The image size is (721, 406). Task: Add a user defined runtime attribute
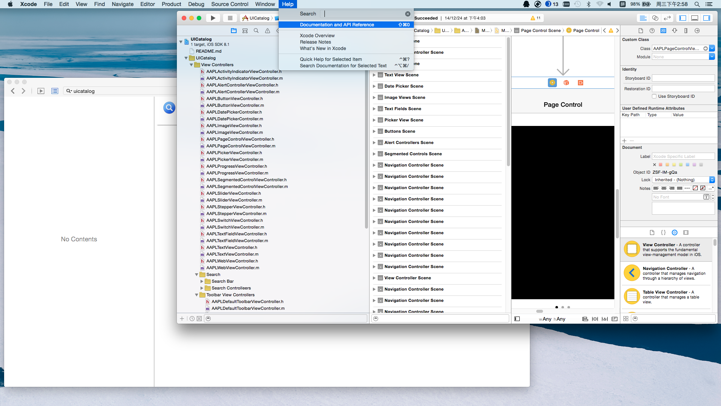tap(624, 141)
